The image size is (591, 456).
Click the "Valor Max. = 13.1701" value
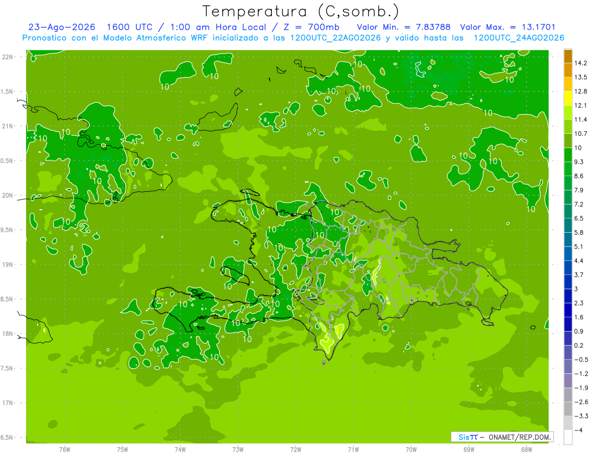(508, 27)
